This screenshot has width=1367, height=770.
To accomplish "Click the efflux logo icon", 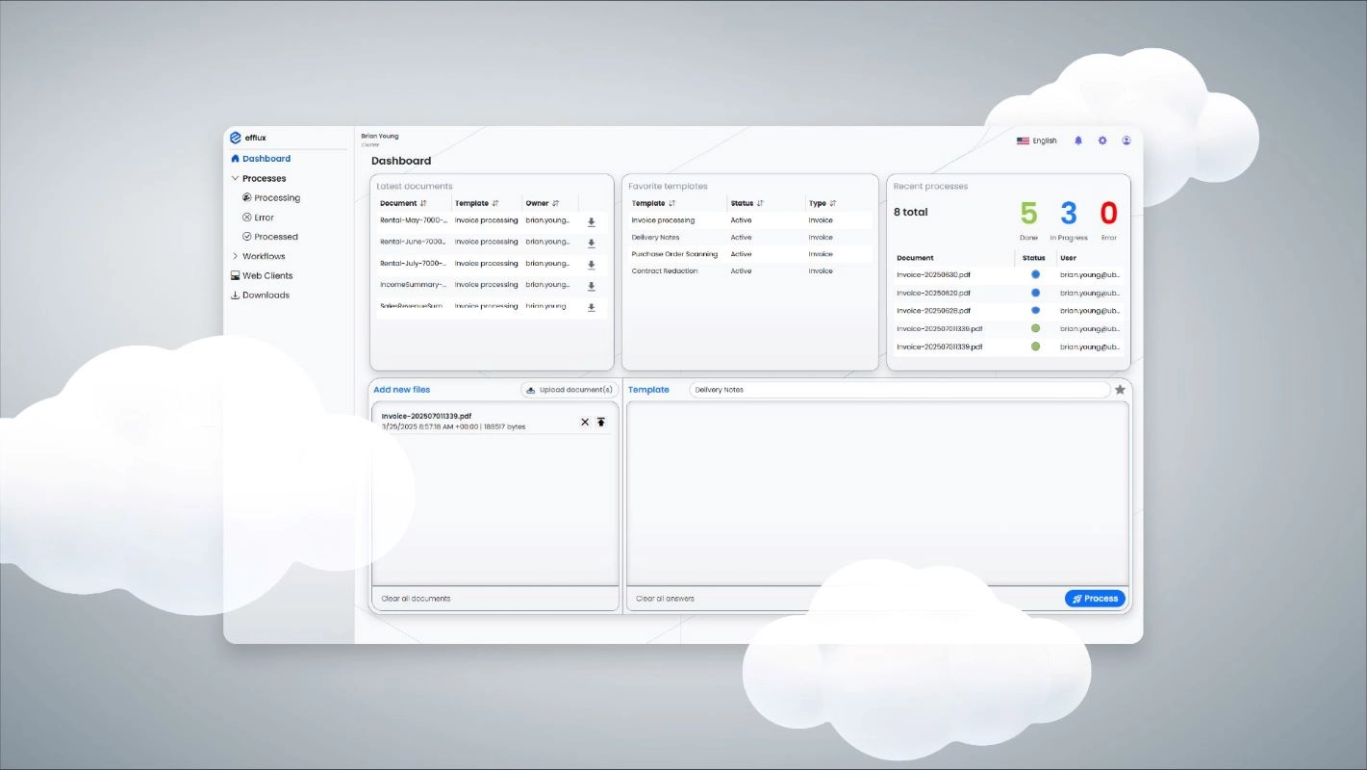I will point(236,137).
